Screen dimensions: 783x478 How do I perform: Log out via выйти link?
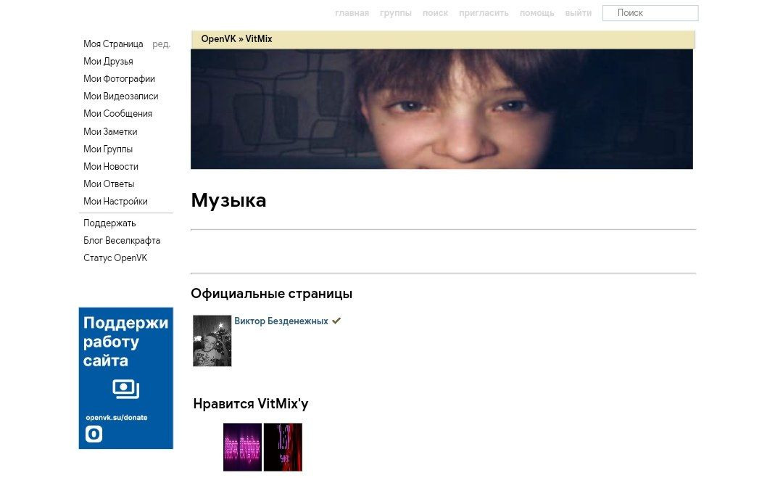coord(579,13)
